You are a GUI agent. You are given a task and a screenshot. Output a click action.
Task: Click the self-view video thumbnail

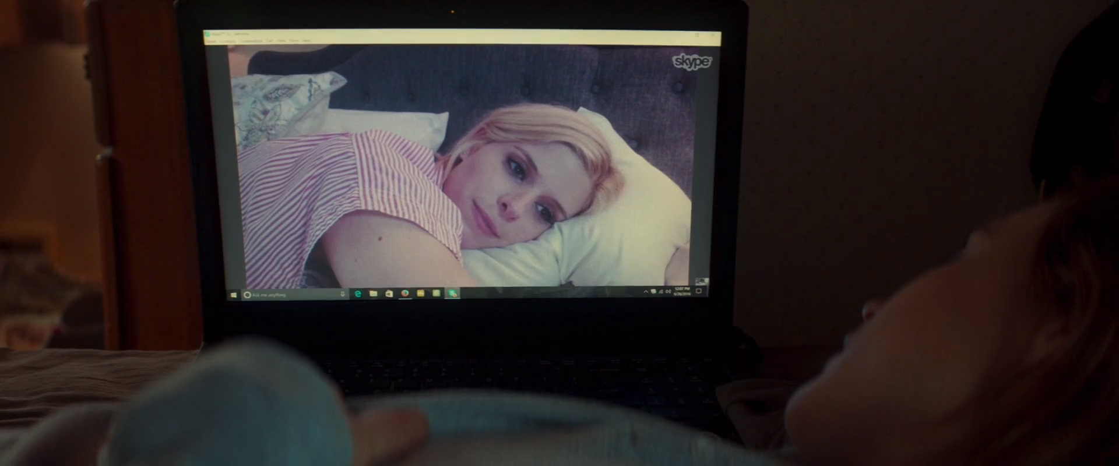(x=702, y=281)
